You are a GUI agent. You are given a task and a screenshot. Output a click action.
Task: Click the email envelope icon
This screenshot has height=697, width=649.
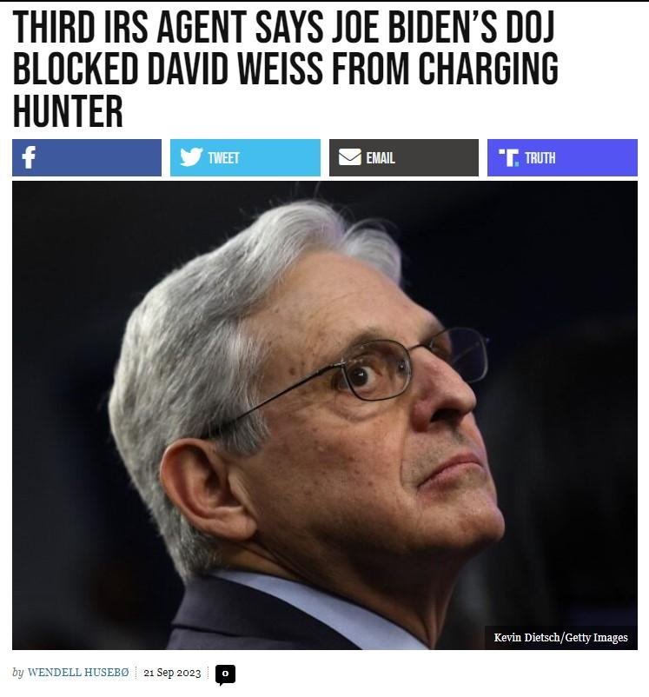tap(350, 157)
